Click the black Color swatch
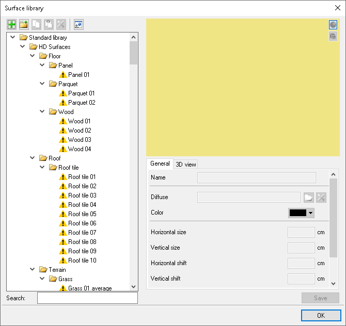346x326 pixels. [298, 213]
